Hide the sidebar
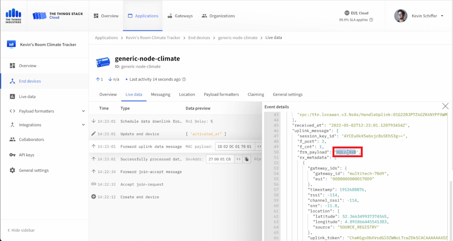This screenshot has height=241, width=453. (21, 230)
